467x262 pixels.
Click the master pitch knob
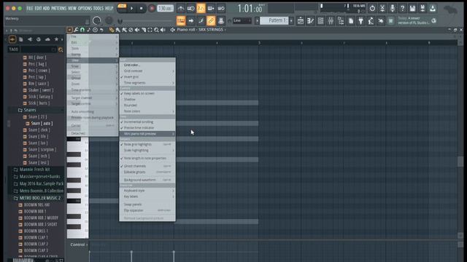pos(109,20)
